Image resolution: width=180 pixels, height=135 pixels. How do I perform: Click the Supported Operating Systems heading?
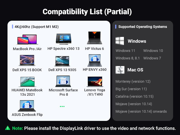pyautogui.click(x=142, y=27)
